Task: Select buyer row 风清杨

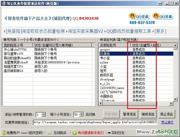Action: pyautogui.click(x=136, y=54)
